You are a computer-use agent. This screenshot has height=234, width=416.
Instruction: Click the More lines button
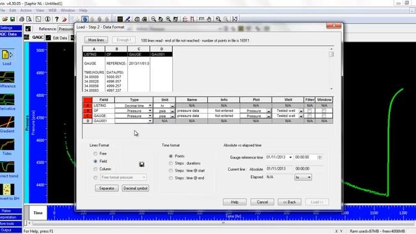click(x=96, y=40)
